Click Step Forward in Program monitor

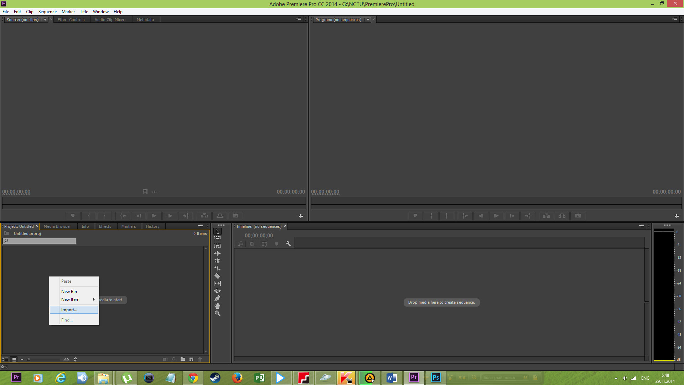(x=512, y=216)
